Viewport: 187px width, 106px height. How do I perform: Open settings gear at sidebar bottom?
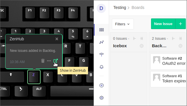[x=102, y=98]
